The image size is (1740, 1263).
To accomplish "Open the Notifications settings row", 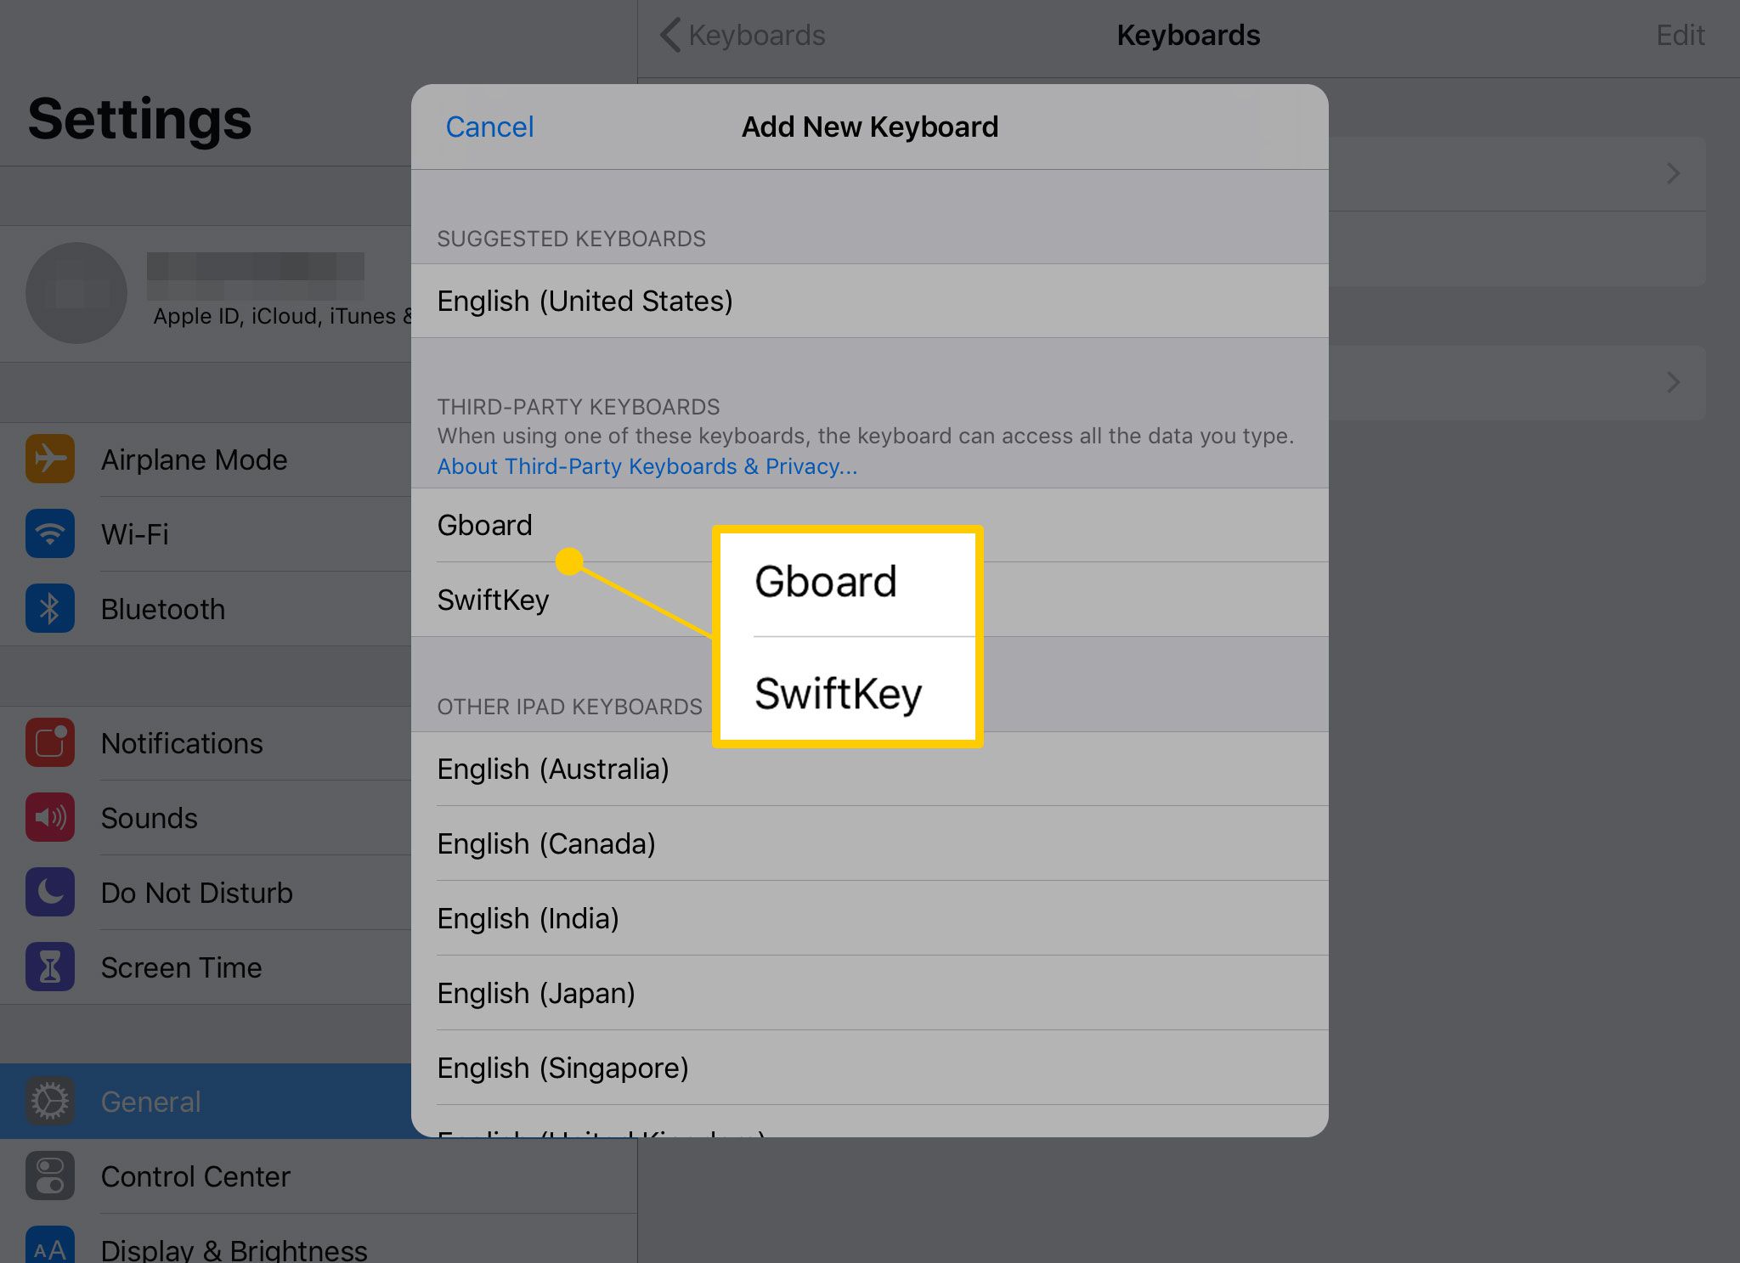I will [206, 742].
